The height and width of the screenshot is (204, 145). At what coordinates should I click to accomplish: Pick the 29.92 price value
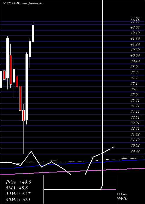tap(135, 151)
